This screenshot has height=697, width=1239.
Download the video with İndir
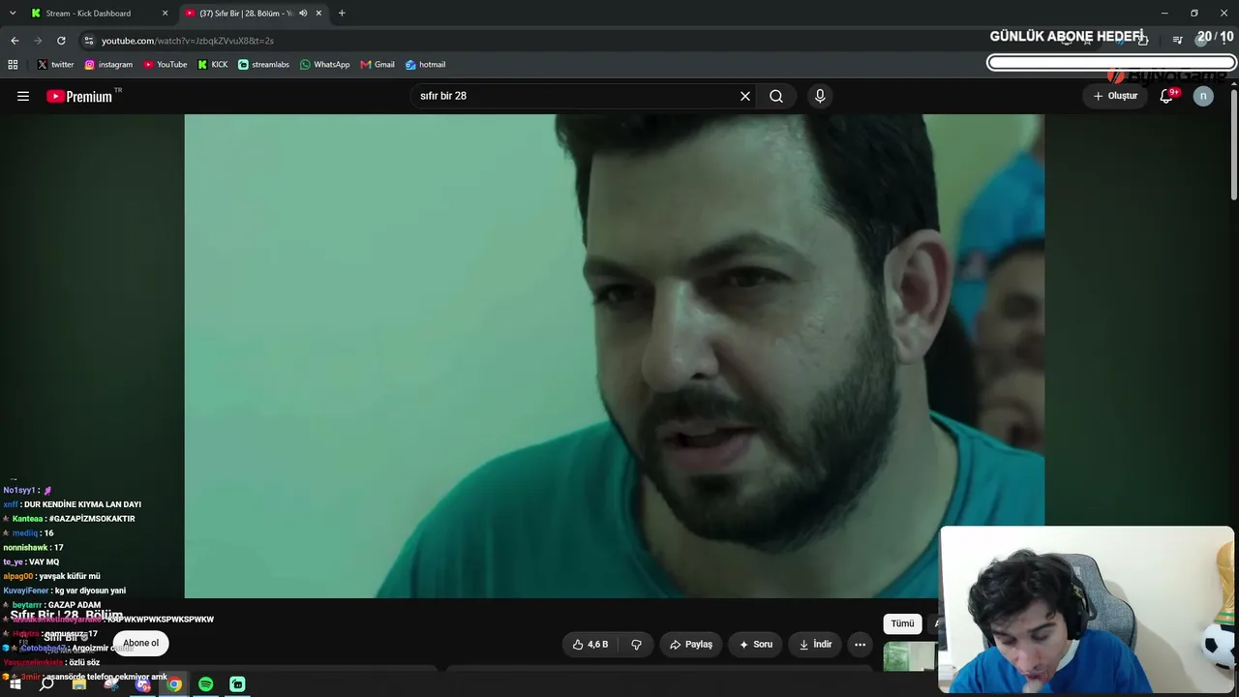815,644
